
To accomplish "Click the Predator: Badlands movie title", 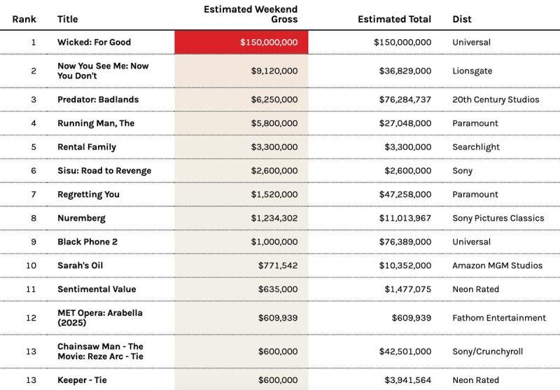I will click(x=97, y=99).
